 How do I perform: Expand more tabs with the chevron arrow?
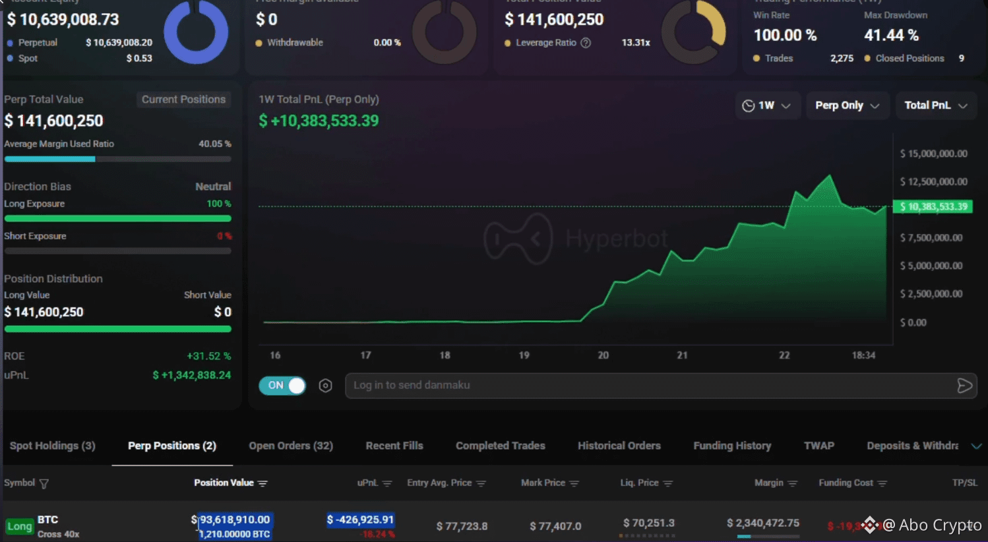[977, 446]
